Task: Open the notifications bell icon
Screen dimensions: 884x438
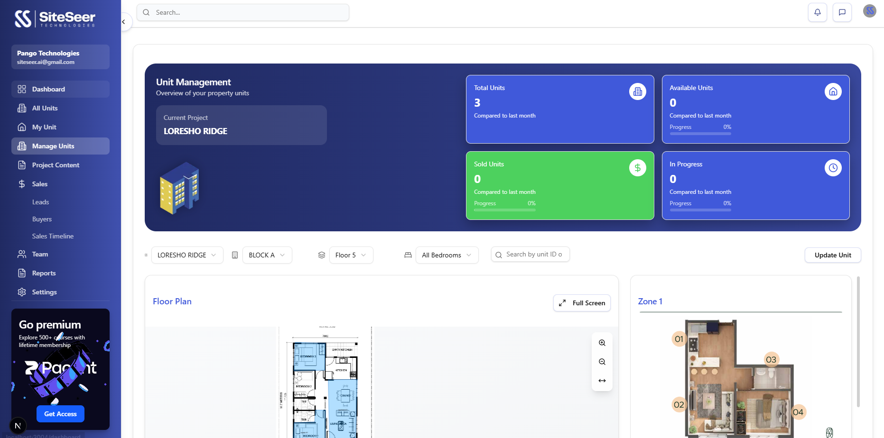Action: 817,12
